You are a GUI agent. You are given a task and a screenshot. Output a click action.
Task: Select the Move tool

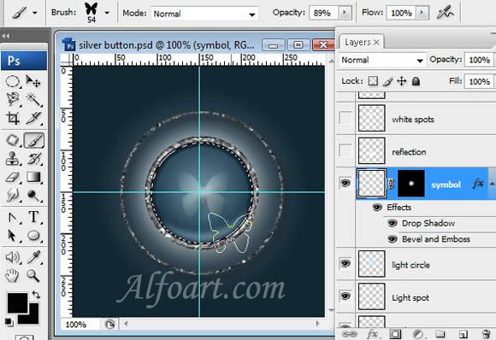33,81
